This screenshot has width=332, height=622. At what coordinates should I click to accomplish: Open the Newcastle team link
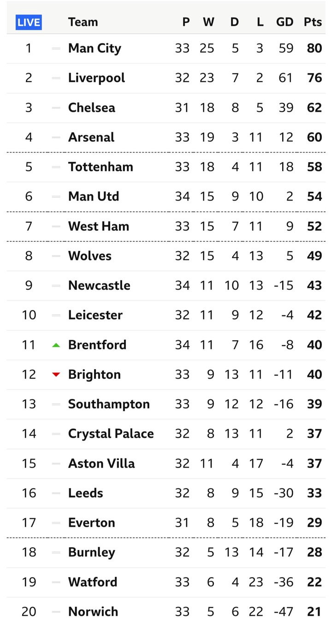coord(99,286)
